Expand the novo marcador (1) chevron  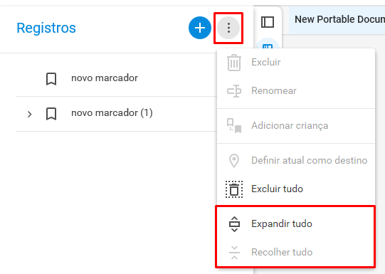point(29,114)
